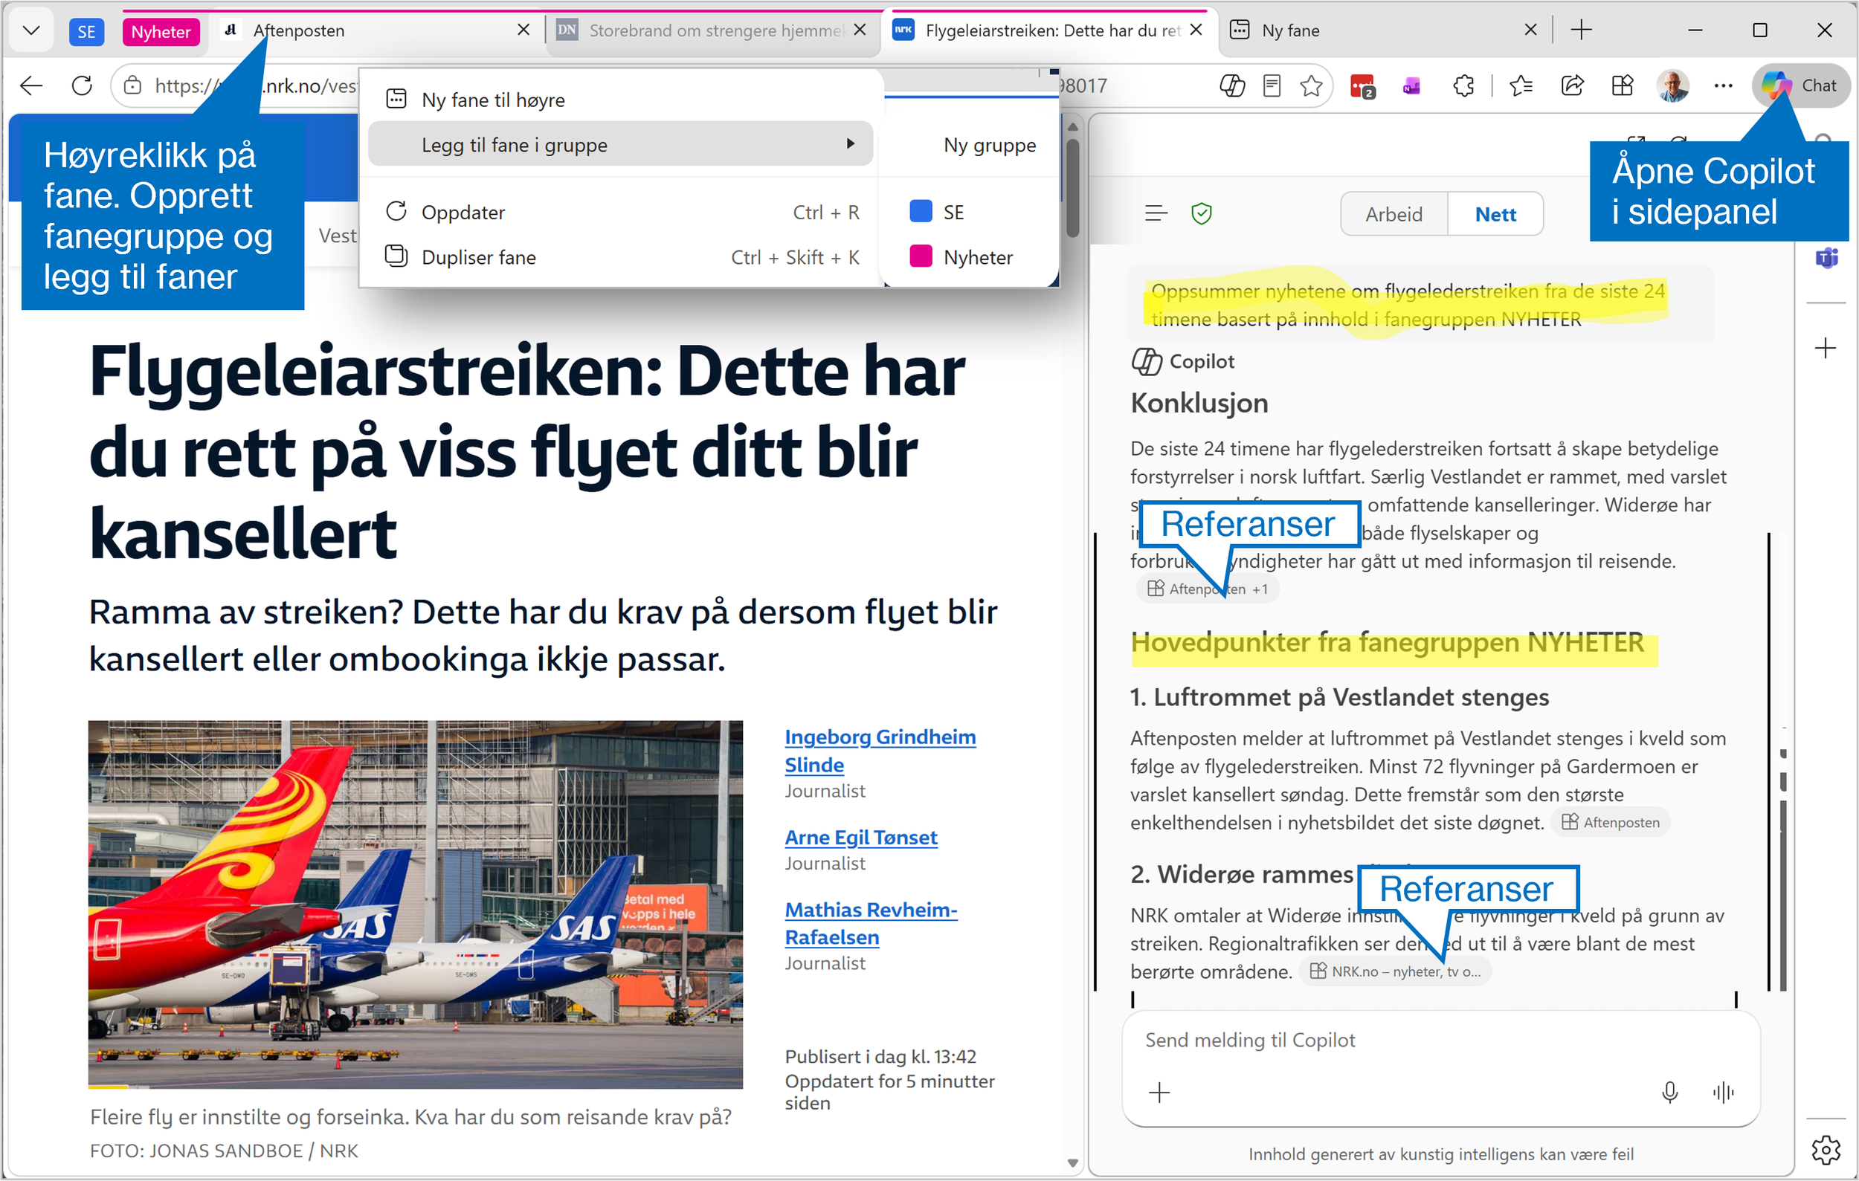Close the Aftenposten tab

523,30
